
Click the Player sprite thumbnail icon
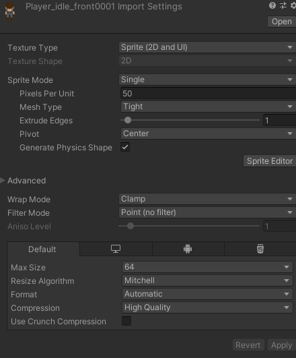coord(10,12)
